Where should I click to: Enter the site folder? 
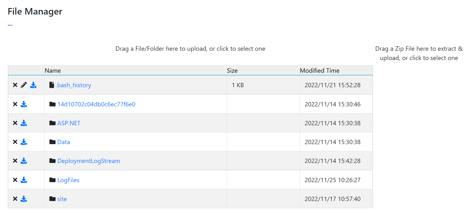click(62, 199)
